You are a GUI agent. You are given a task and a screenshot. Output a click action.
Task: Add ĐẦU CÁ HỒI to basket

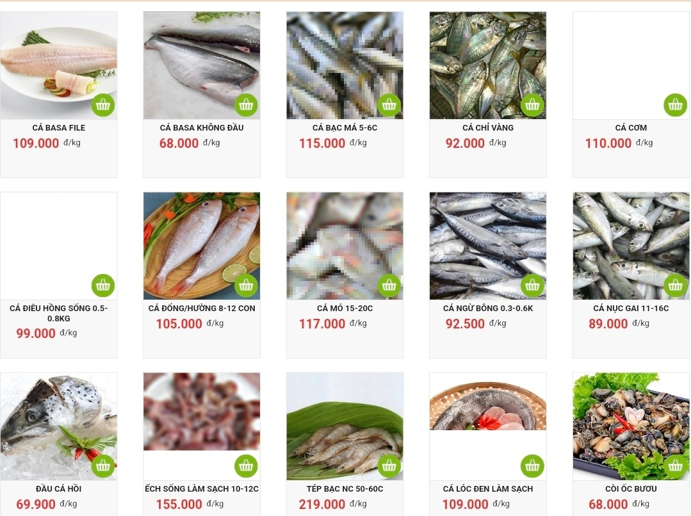tap(103, 466)
